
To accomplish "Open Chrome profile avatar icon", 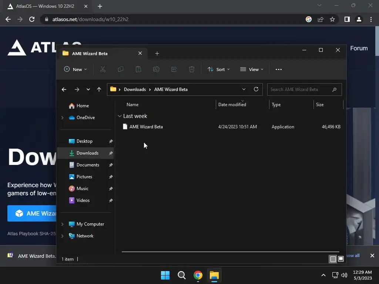I will click(359, 19).
